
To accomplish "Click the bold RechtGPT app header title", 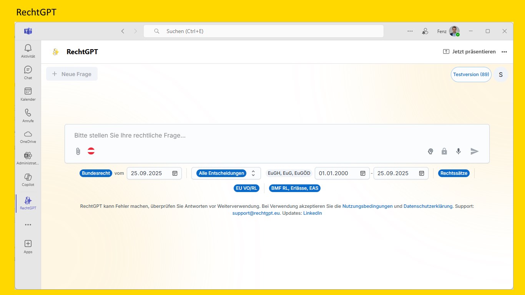I will coord(82,52).
